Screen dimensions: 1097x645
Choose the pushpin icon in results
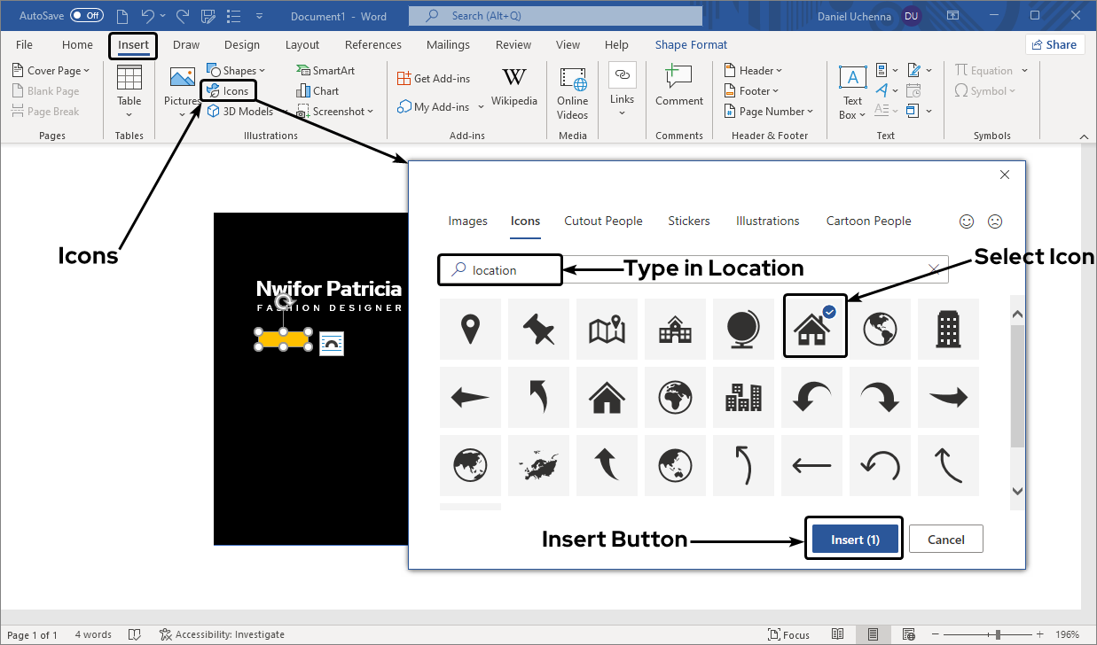538,330
